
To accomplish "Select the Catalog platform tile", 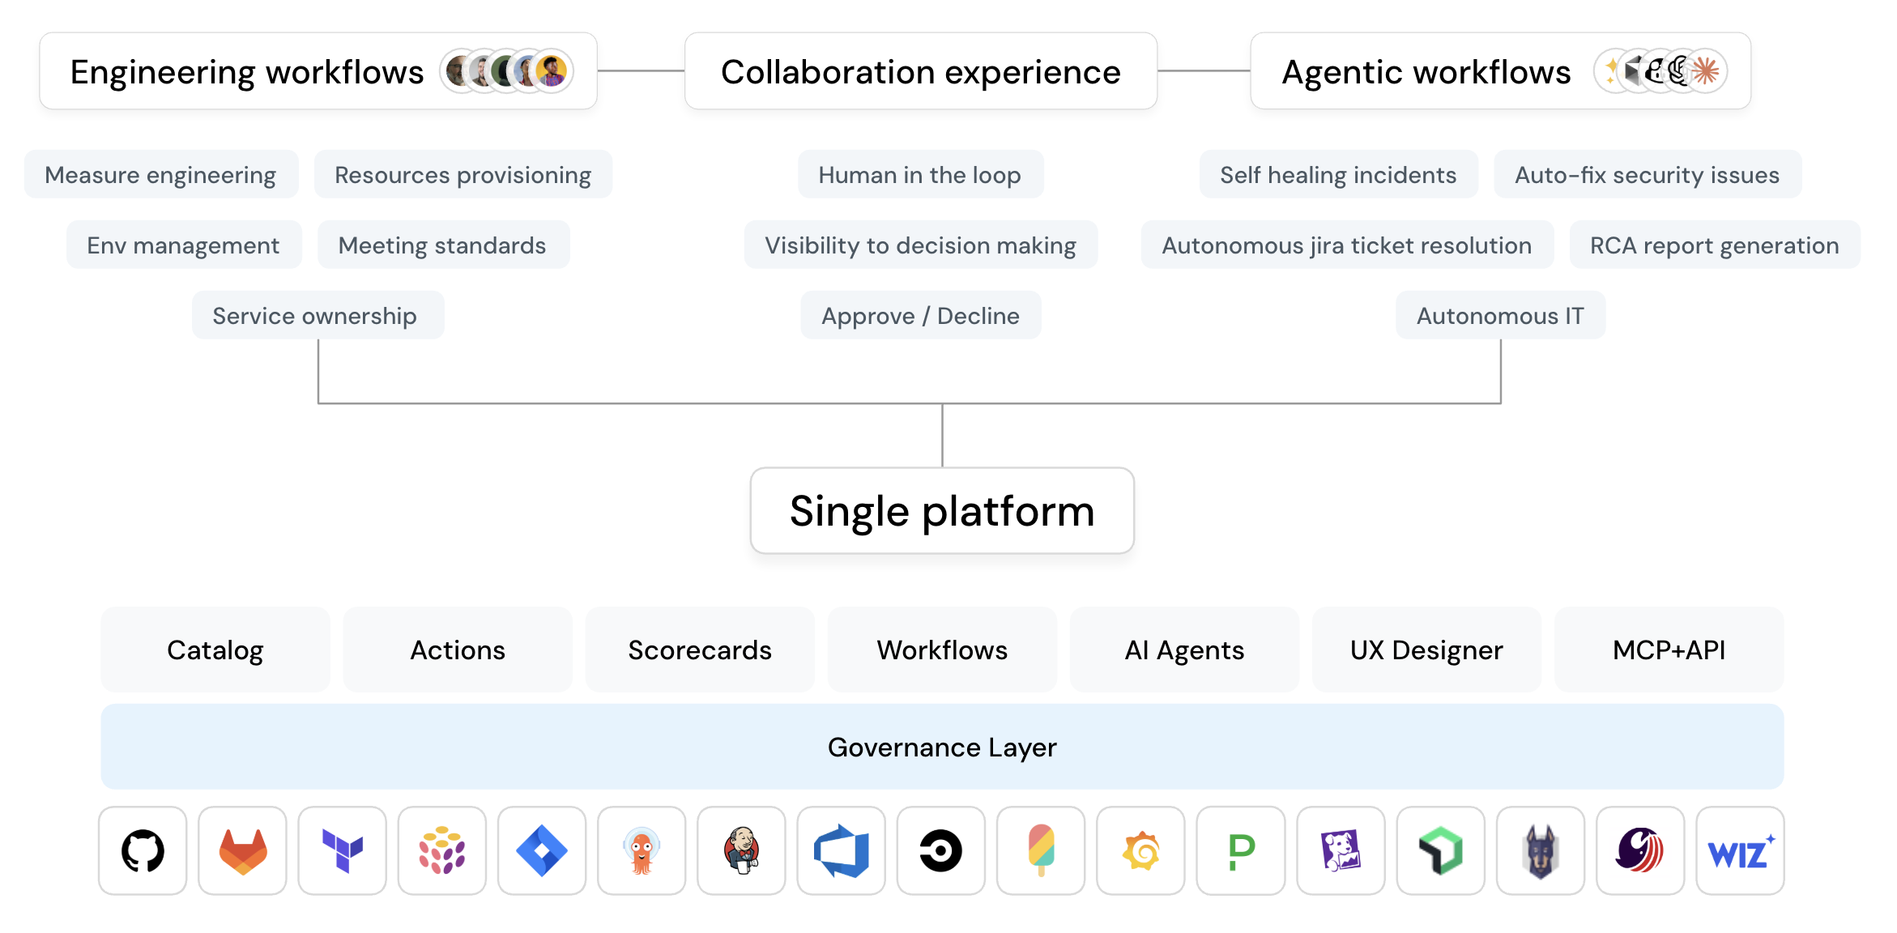I will tap(215, 650).
